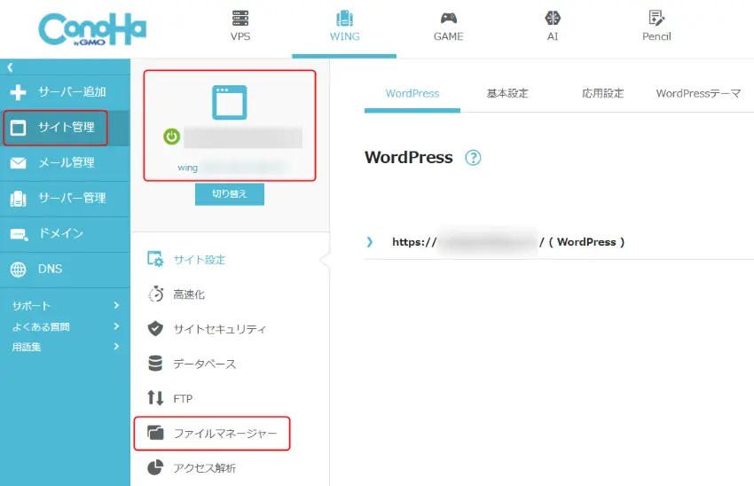This screenshot has width=754, height=486.
Task: Click the メール管理 text label
Action: click(67, 163)
